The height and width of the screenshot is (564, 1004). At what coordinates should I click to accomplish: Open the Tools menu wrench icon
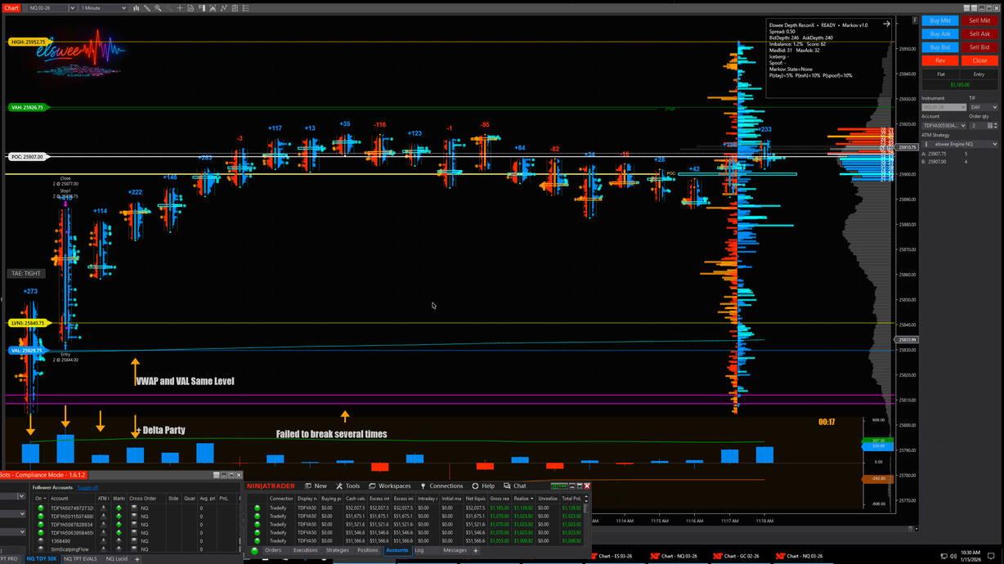point(338,486)
